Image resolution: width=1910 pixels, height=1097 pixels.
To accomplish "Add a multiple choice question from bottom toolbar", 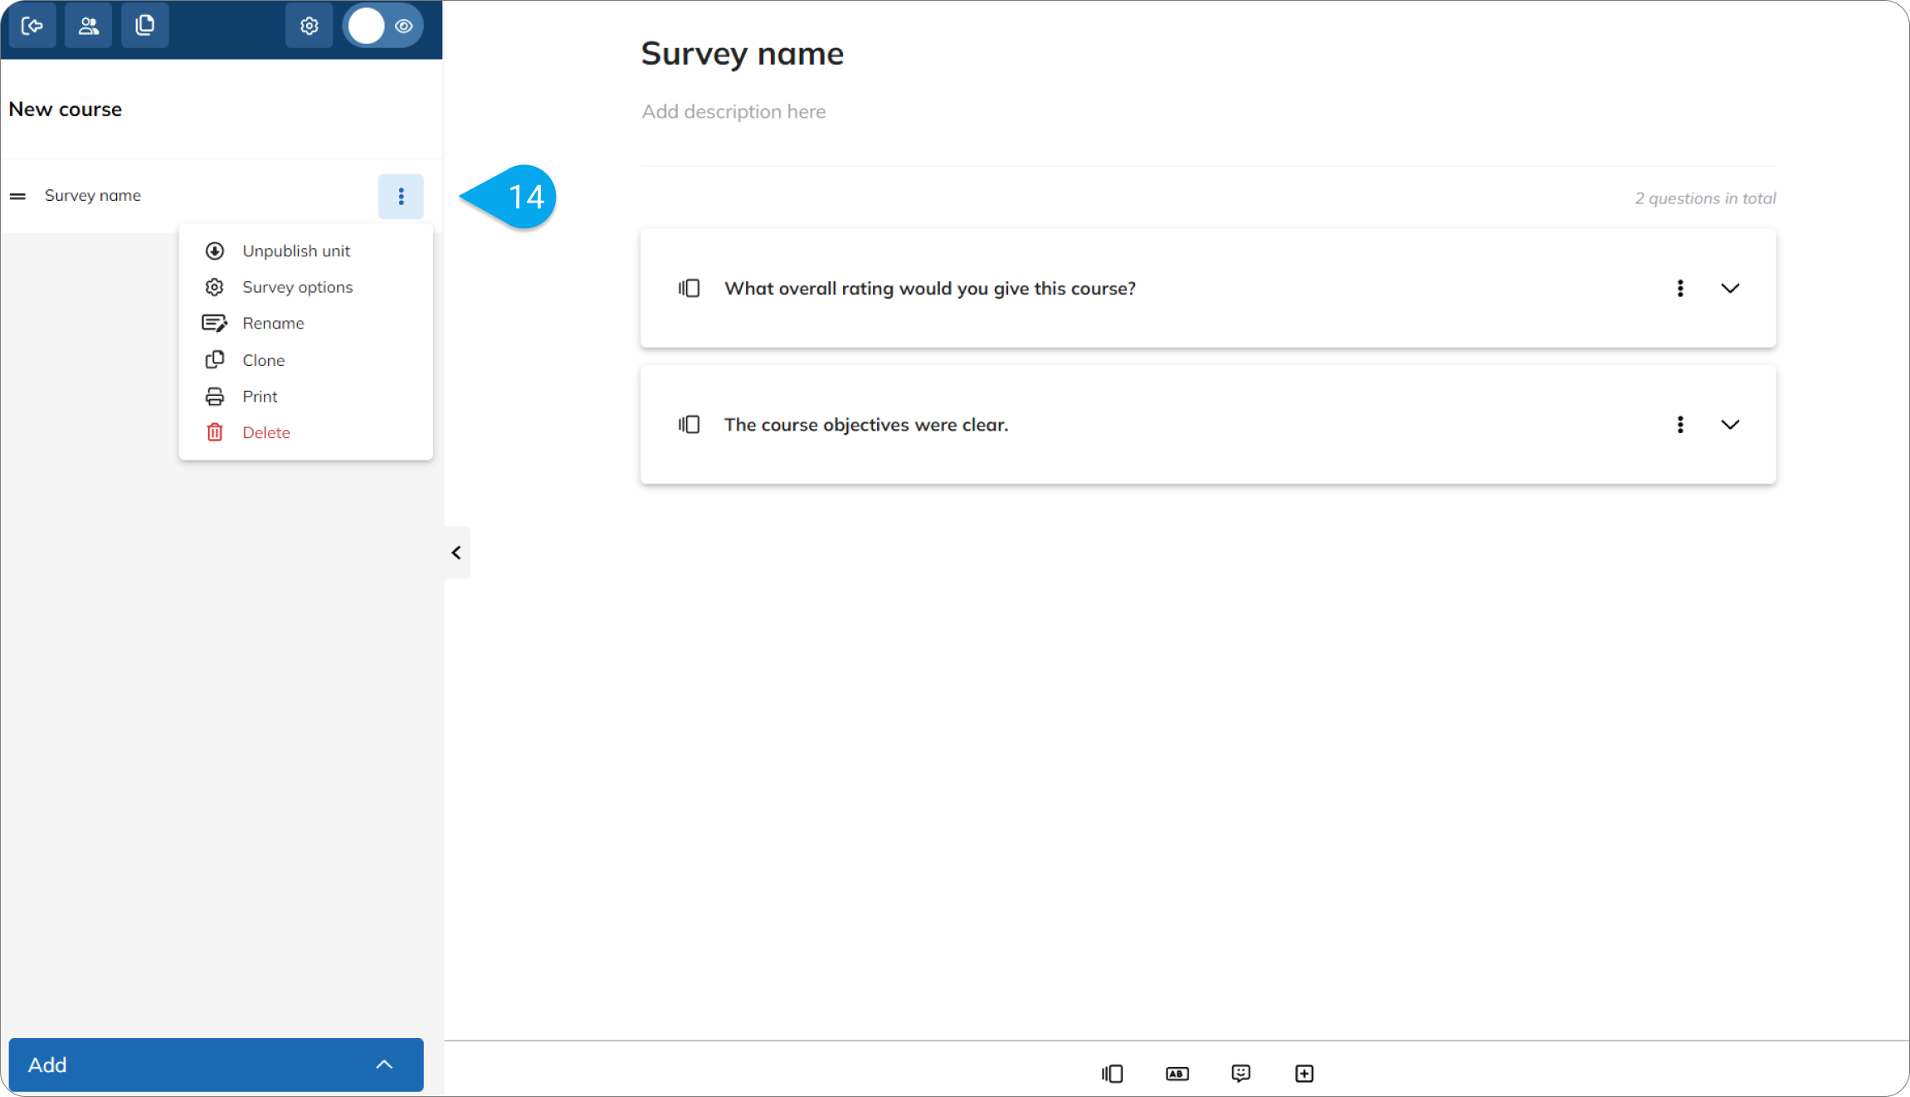I will (1113, 1074).
